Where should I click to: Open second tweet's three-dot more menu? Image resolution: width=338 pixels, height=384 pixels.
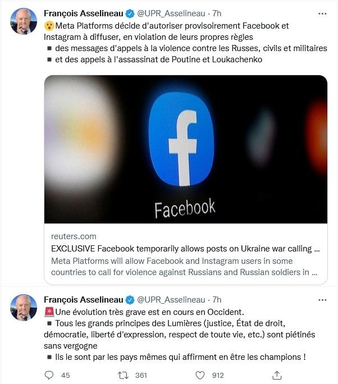[x=322, y=300]
